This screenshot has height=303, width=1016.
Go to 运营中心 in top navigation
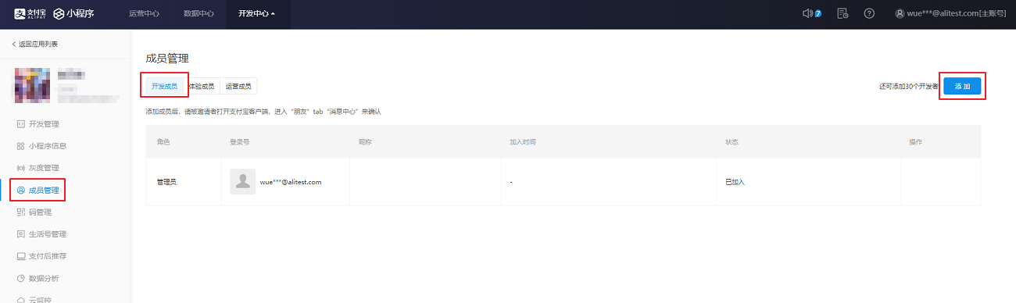(145, 14)
